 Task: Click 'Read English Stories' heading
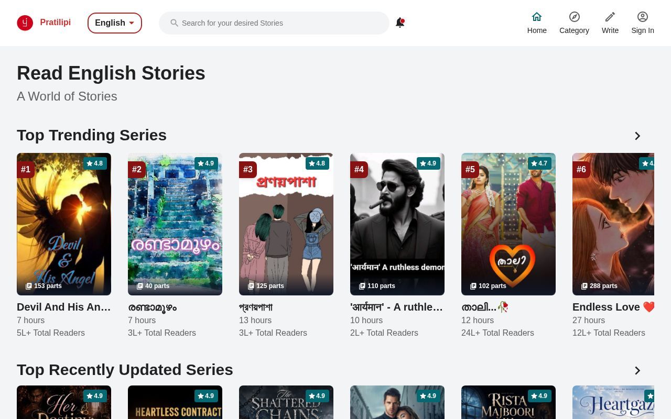click(x=111, y=73)
